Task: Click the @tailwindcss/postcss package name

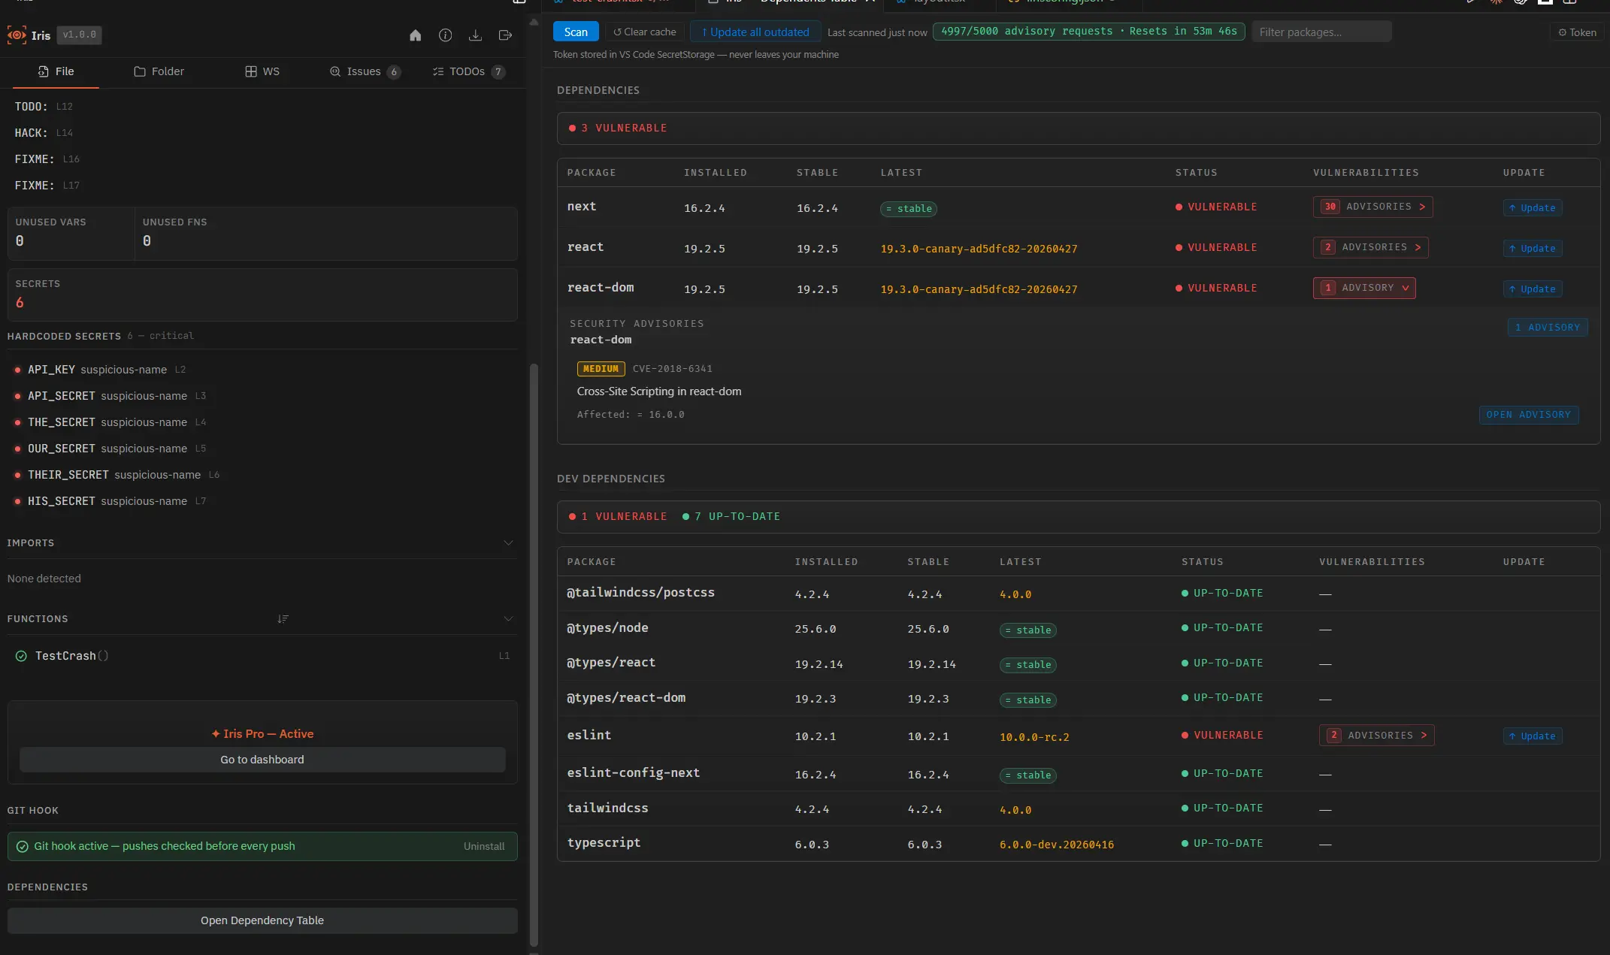Action: tap(640, 593)
